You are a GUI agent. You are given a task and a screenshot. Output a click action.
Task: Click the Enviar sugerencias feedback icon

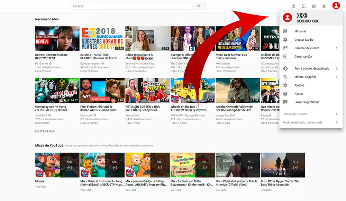(x=285, y=102)
